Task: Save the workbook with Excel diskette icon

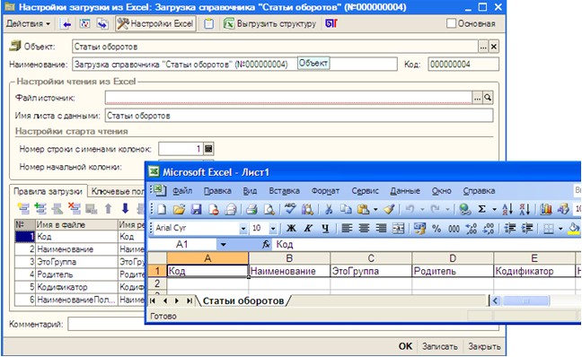Action: click(196, 210)
